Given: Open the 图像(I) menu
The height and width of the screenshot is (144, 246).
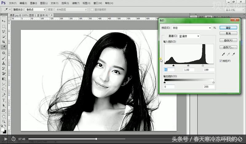Looking at the screenshot, I should [34, 3].
